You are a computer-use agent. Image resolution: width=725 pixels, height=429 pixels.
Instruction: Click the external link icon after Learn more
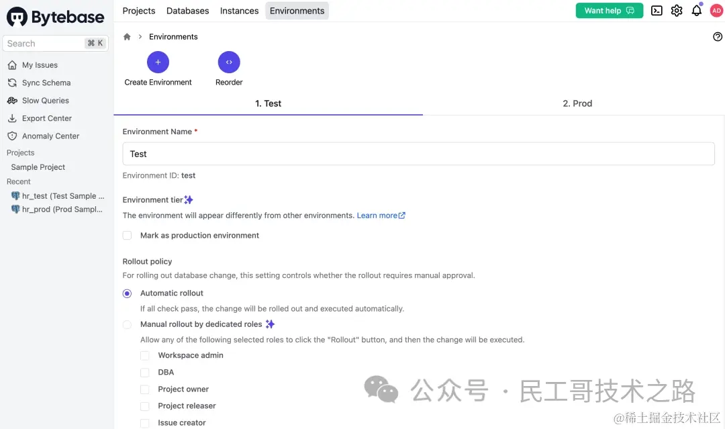pyautogui.click(x=402, y=216)
